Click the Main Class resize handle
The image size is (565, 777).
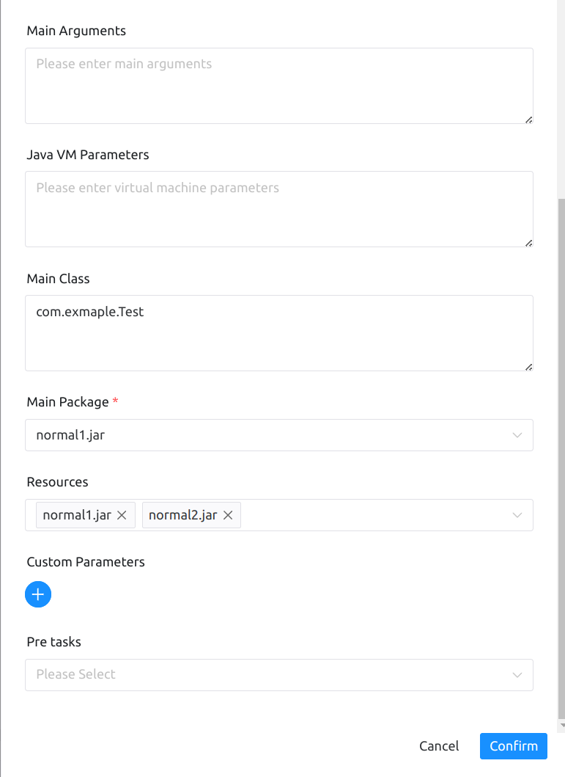(x=528, y=366)
